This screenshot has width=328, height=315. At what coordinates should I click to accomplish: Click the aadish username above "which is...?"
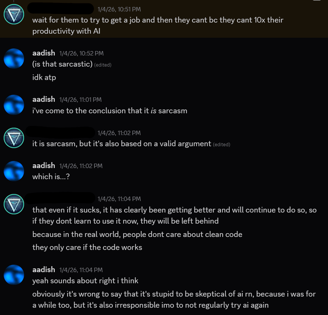[44, 166]
